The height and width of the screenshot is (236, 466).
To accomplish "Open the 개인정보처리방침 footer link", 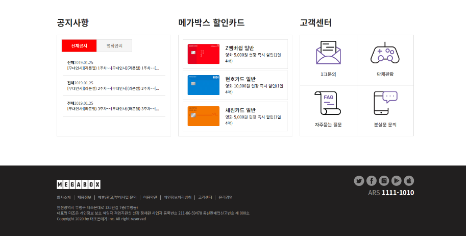I will (x=178, y=197).
